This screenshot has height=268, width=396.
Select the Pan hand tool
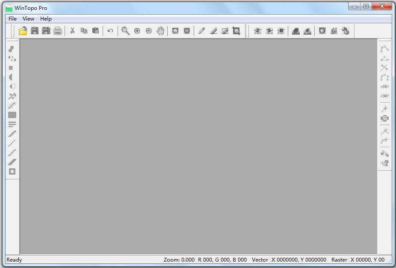tap(160, 31)
